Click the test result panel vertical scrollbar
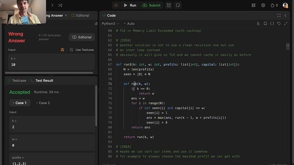 pyautogui.click(x=96, y=106)
